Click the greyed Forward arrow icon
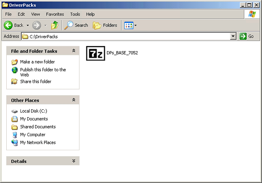The height and width of the screenshot is (183, 262). [37, 25]
